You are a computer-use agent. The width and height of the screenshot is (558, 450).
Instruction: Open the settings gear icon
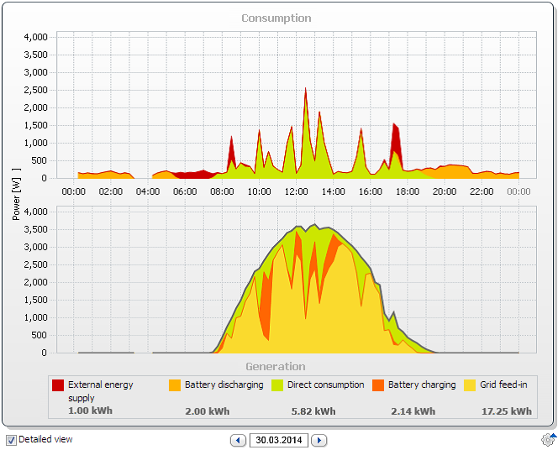click(x=548, y=439)
